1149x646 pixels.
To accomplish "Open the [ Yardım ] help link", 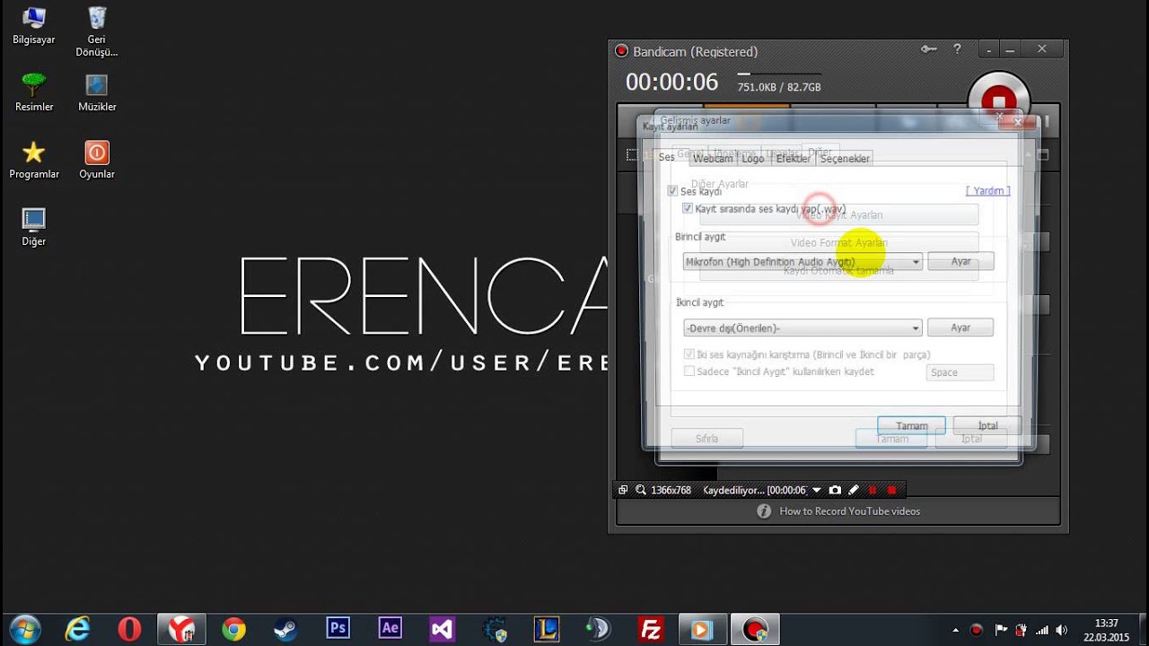I will coord(987,190).
